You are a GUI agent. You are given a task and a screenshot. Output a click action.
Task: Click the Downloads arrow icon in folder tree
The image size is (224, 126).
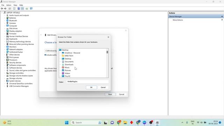click(x=63, y=64)
